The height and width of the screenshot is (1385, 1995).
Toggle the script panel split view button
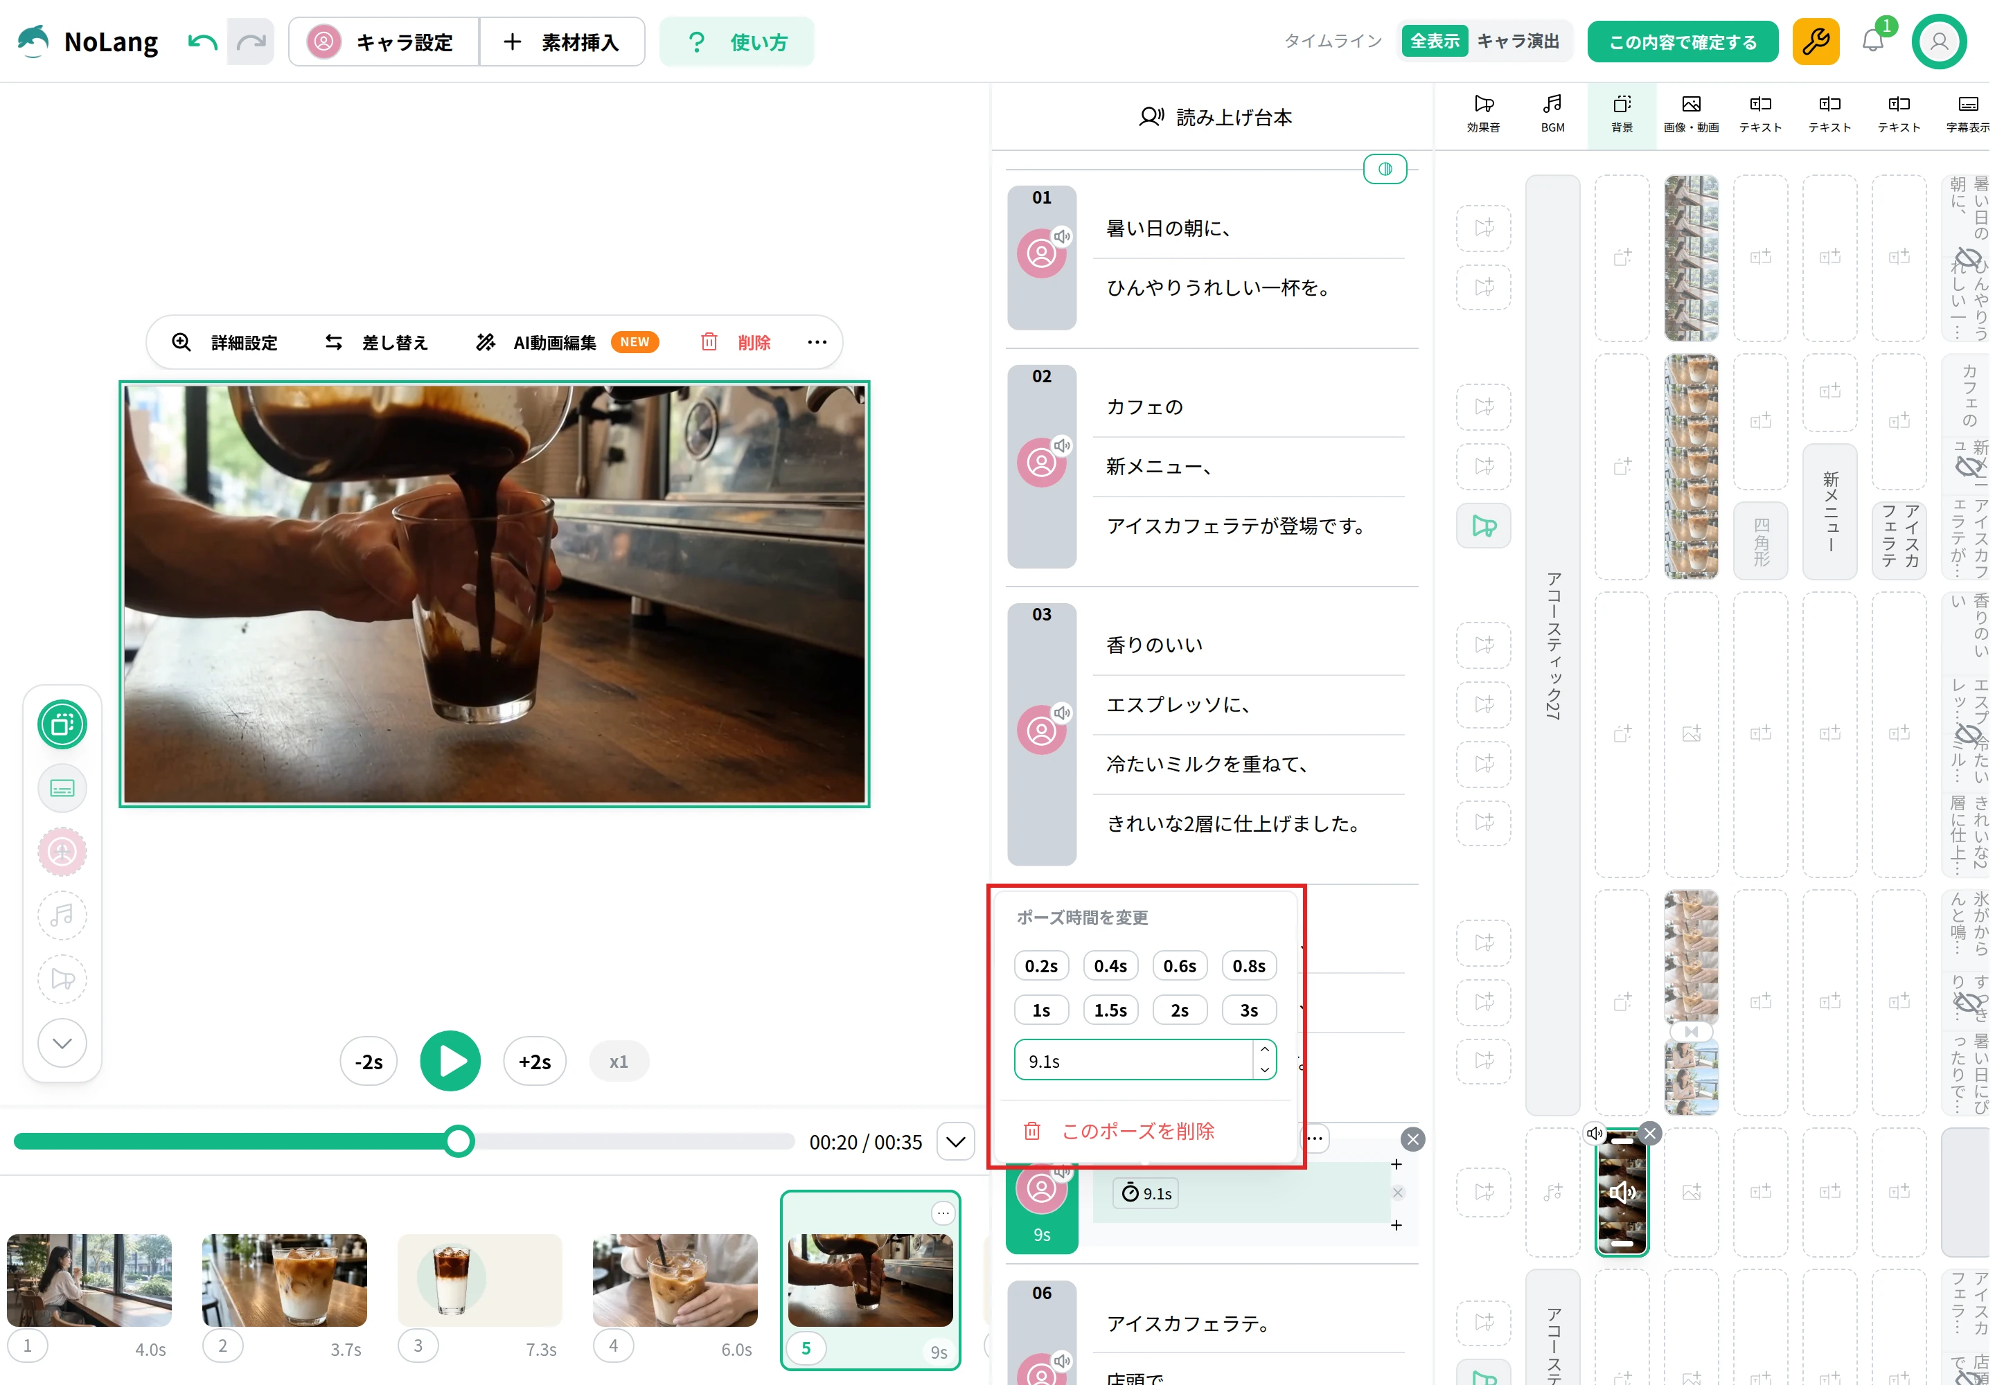click(x=1385, y=169)
